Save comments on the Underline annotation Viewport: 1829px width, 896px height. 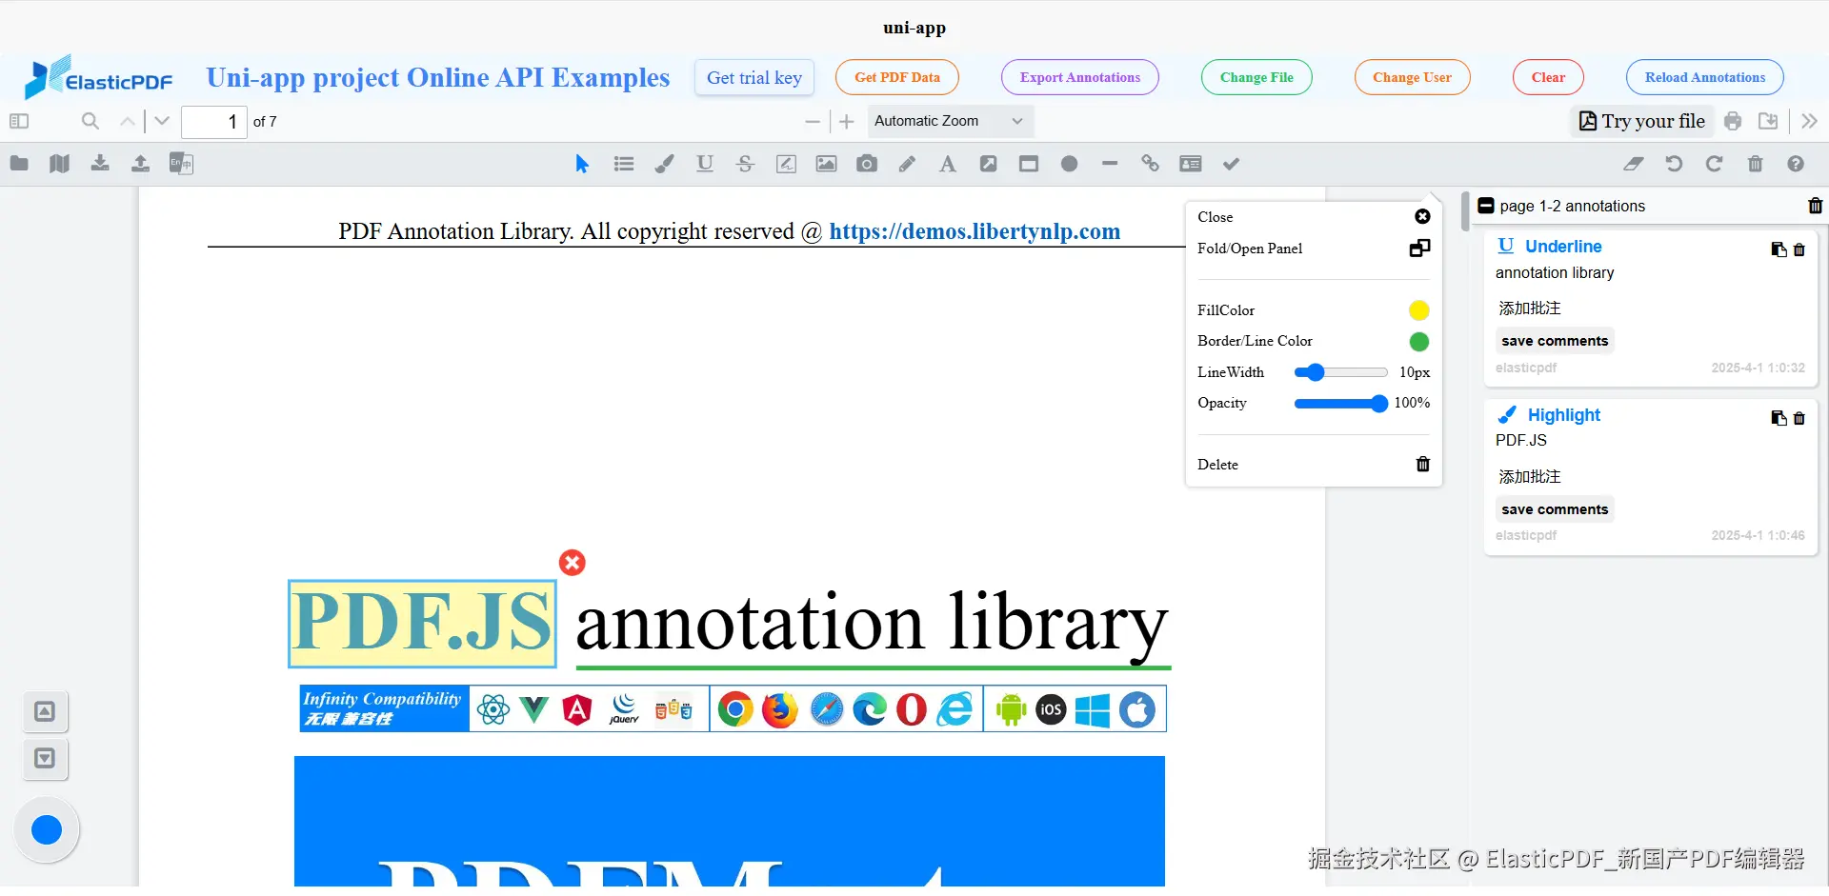point(1555,341)
